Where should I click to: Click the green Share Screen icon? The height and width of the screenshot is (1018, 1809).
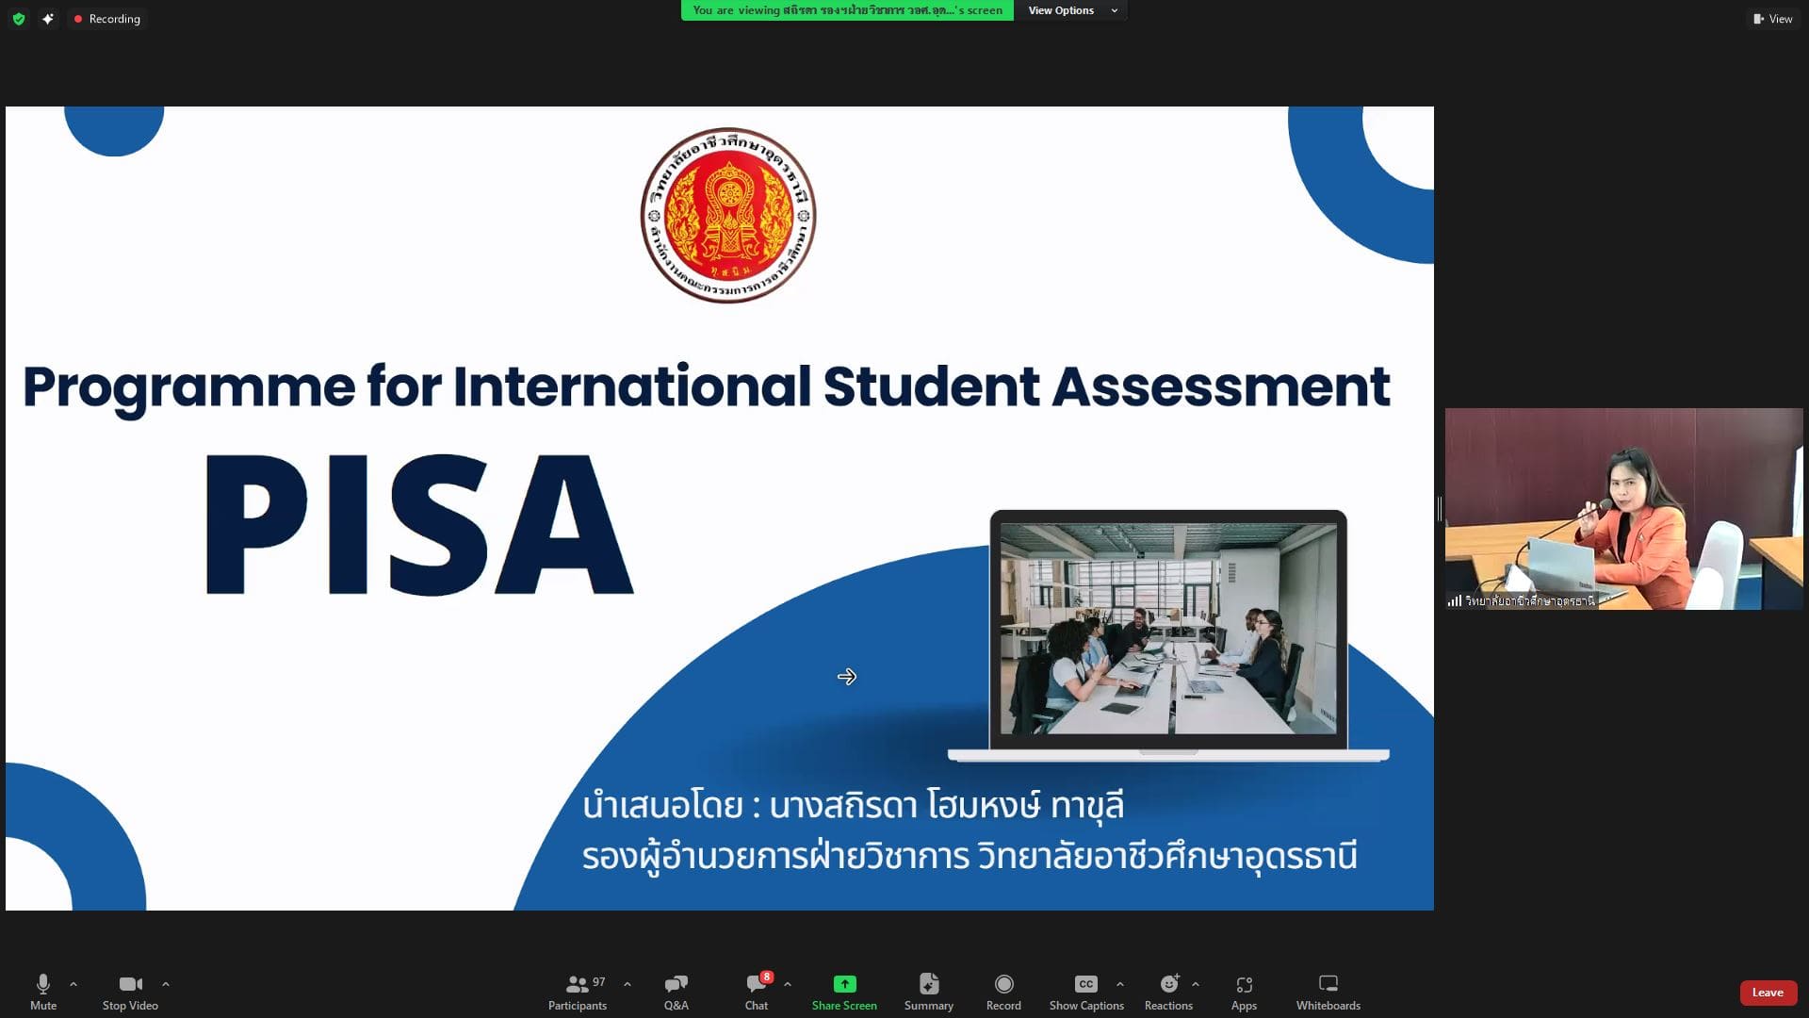[x=844, y=984]
